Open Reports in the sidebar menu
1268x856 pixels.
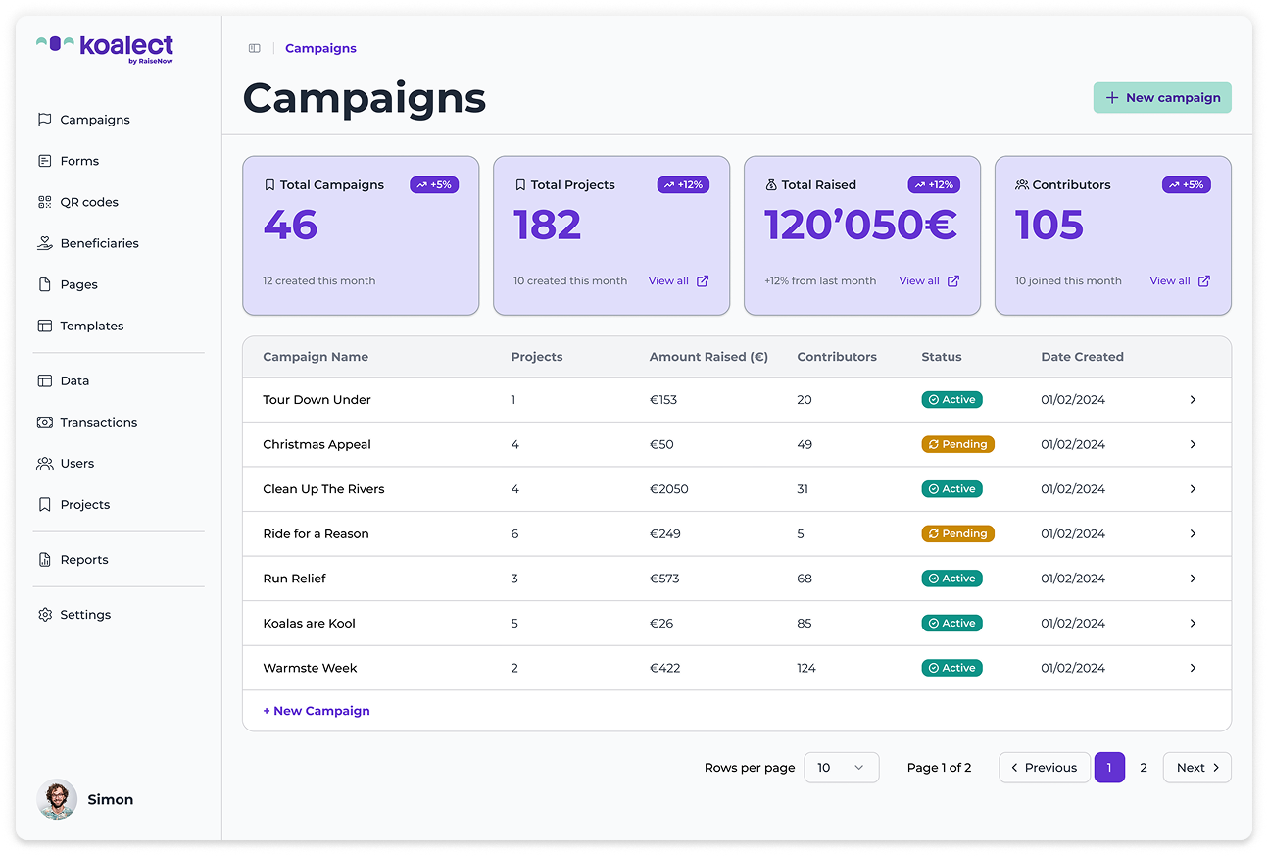point(84,560)
